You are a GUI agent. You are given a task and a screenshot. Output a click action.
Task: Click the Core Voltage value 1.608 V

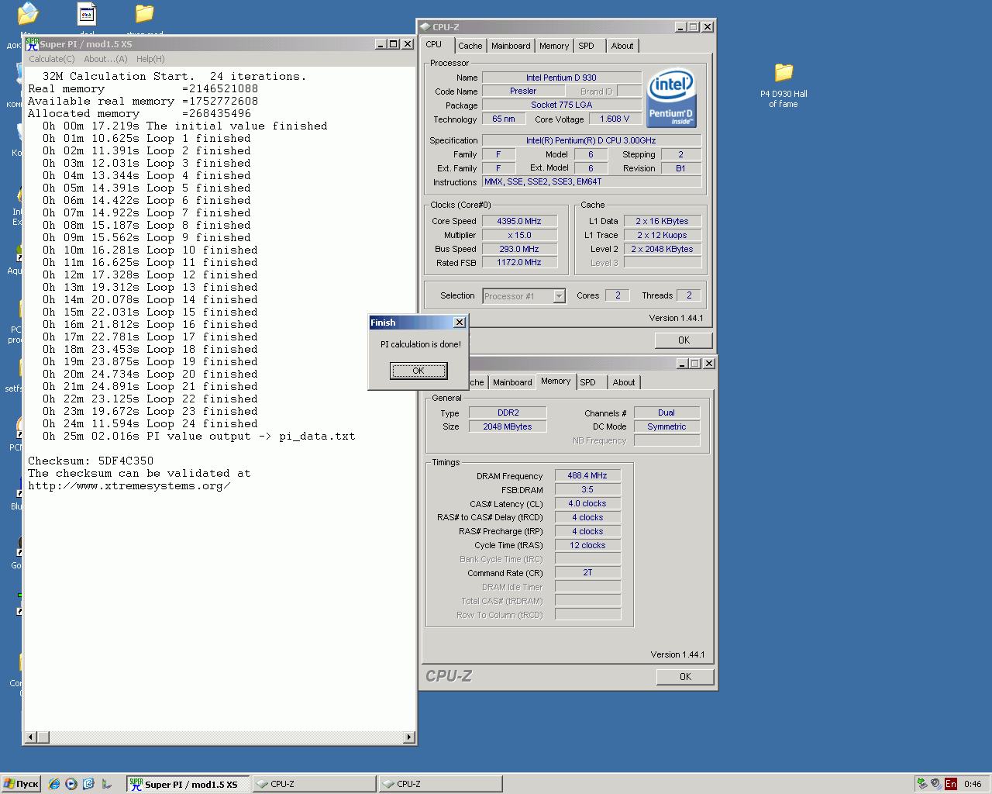pos(615,119)
